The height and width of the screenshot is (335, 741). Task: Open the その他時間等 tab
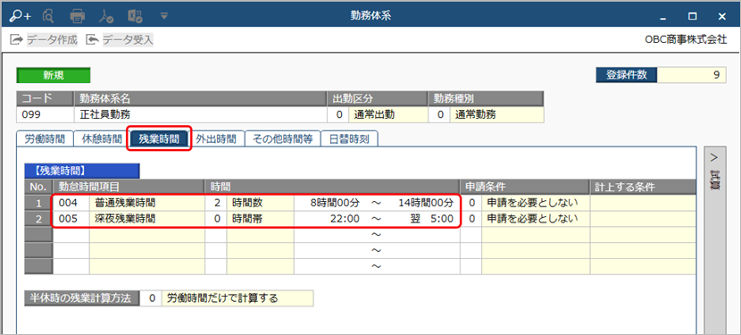[283, 139]
